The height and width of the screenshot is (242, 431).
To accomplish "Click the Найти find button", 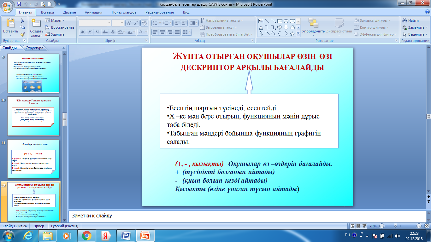I will [x=411, y=20].
